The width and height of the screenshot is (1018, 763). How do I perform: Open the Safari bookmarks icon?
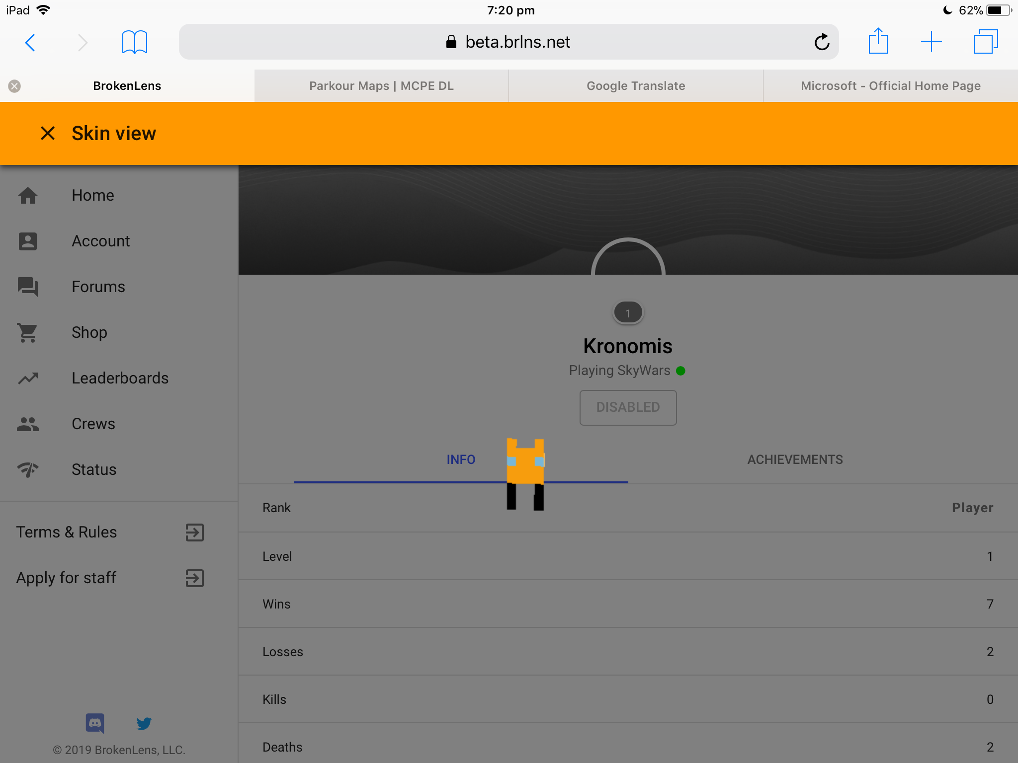tap(134, 42)
